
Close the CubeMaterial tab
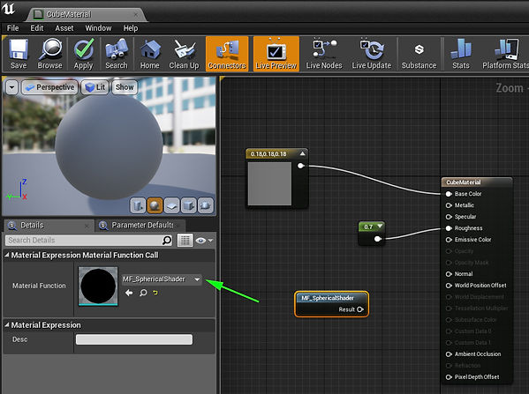click(x=136, y=14)
